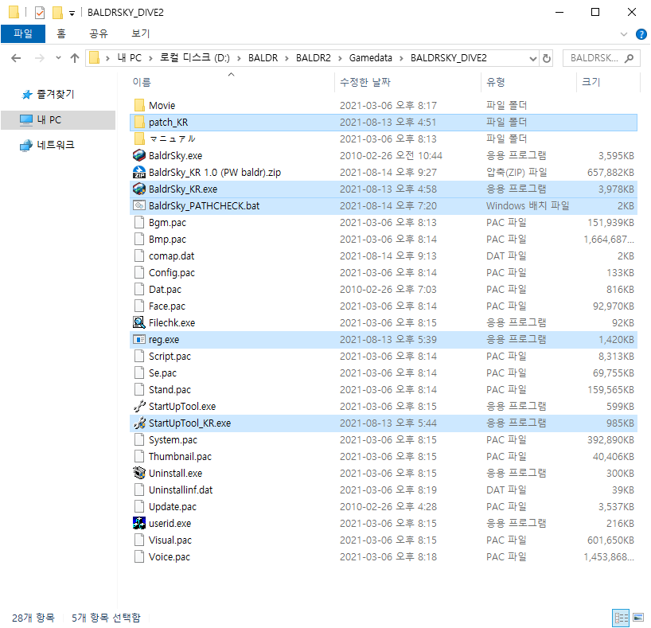Click the Movie folder icon
Image resolution: width=651 pixels, height=628 pixels.
[x=139, y=105]
